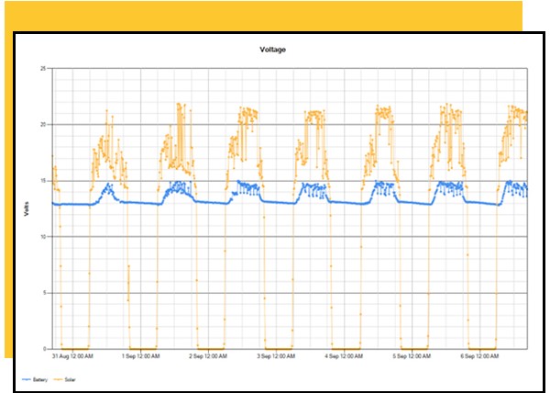
Task: Click the Voltage chart title
Action: click(x=275, y=51)
